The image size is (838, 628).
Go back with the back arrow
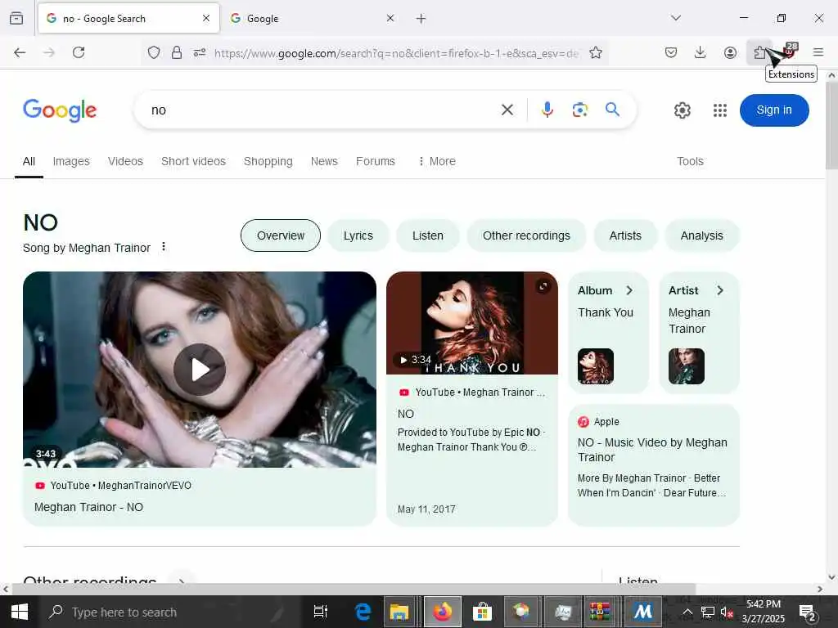[20, 52]
